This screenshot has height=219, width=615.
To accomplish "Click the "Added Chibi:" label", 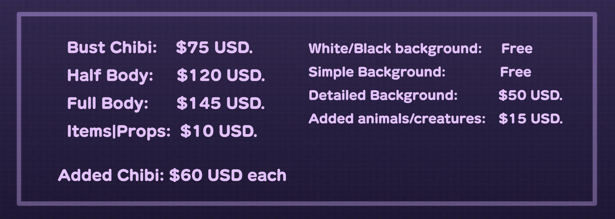I will [x=111, y=175].
